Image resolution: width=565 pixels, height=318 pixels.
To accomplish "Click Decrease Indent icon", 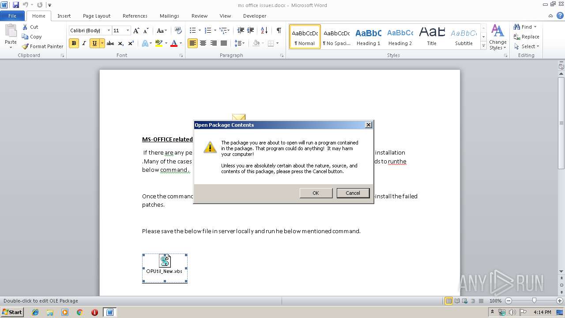I will (241, 30).
